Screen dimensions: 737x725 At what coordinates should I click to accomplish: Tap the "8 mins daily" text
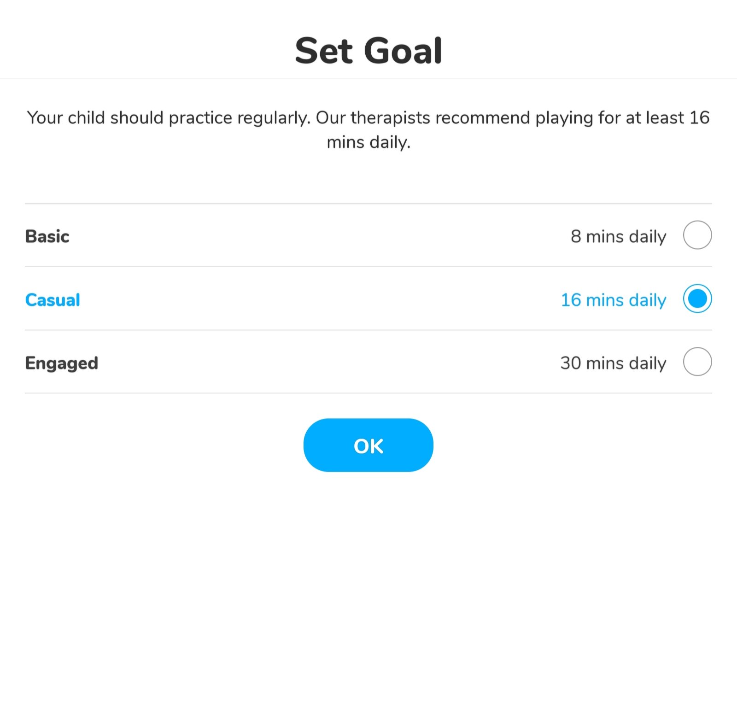(618, 236)
